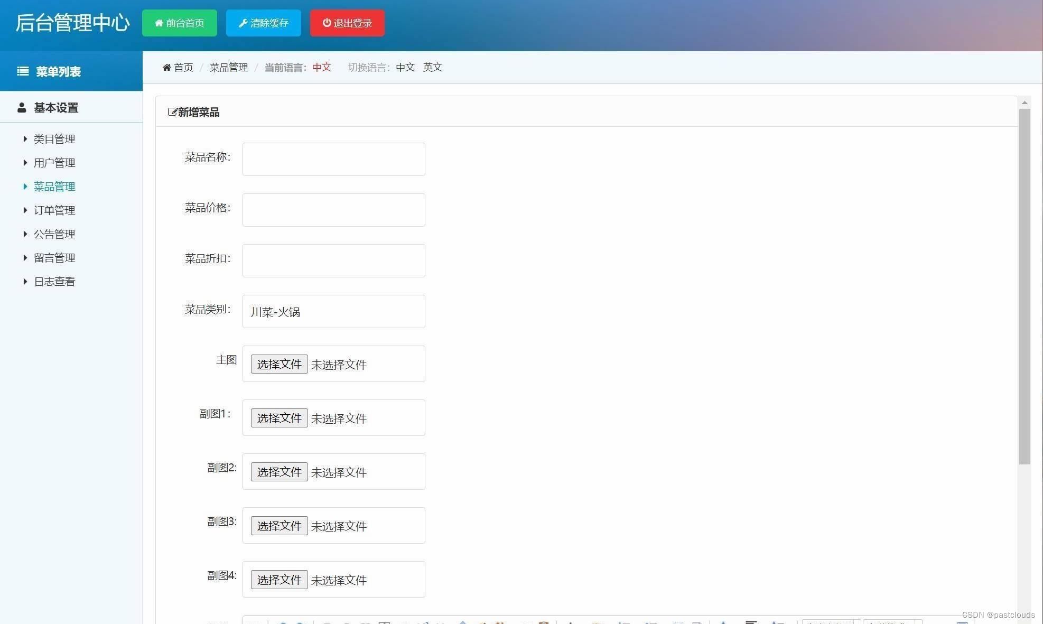This screenshot has width=1043, height=624.
Task: Select 公告管理 in the sidebar menu
Action: pyautogui.click(x=54, y=234)
